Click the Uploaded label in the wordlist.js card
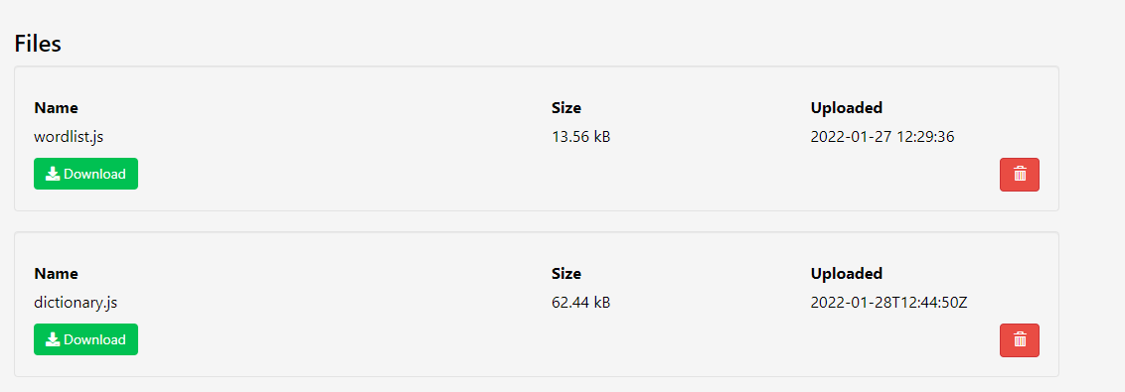The image size is (1125, 392). click(847, 108)
